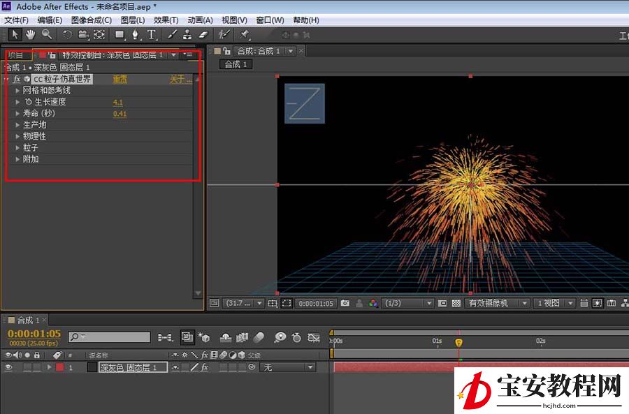Expand the 寿命 (秒) property
This screenshot has height=414, width=629.
pos(17,113)
